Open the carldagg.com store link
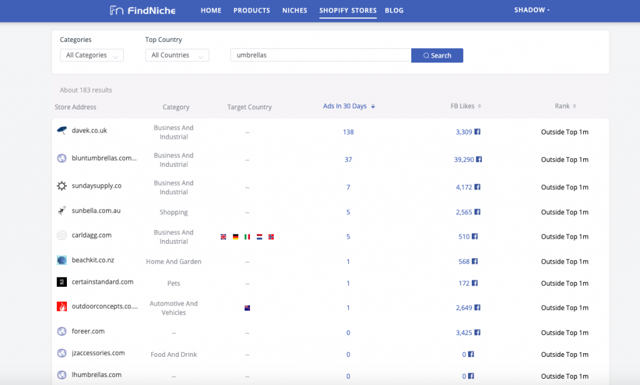Viewport: 640px width, 385px height. click(91, 235)
